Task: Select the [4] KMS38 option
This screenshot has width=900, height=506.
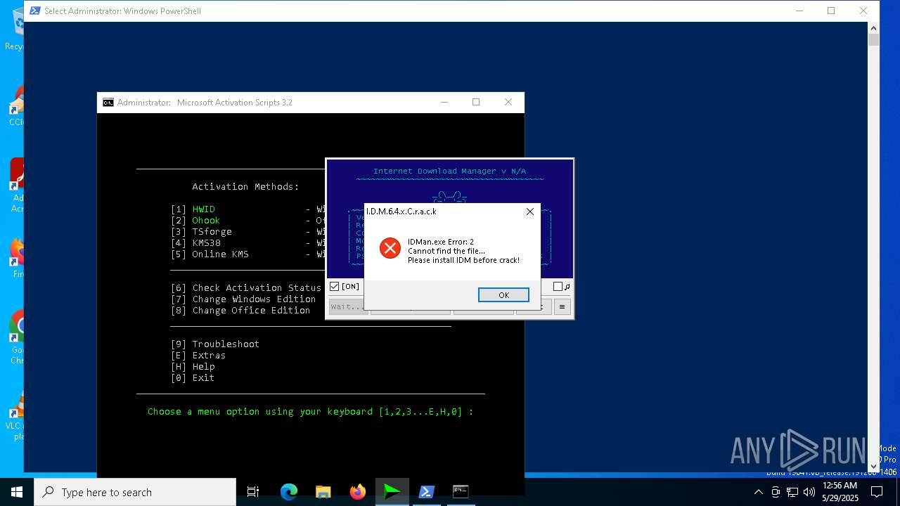Action: pos(195,243)
